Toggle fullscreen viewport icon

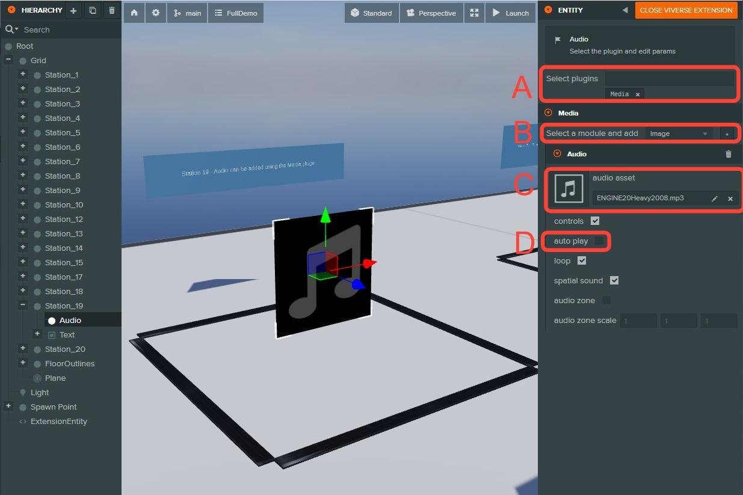[x=474, y=13]
